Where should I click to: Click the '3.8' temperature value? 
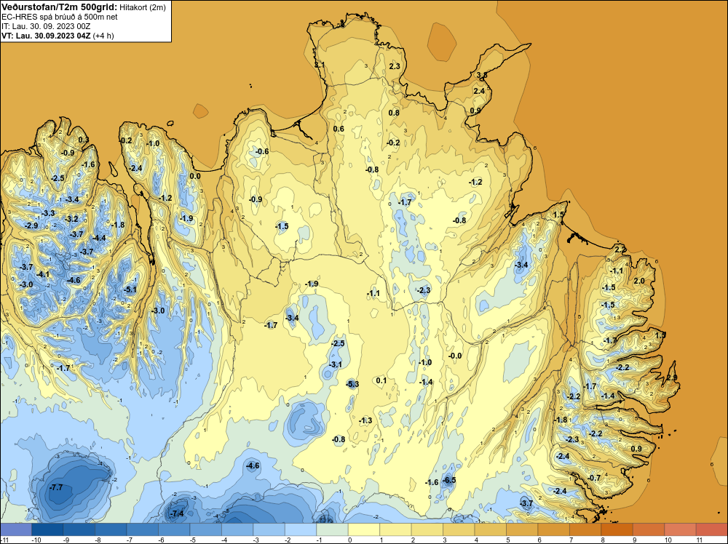point(482,75)
